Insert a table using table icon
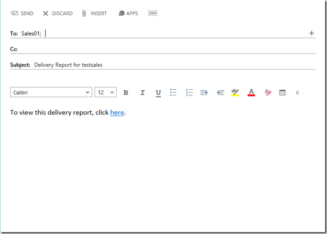 coord(282,93)
